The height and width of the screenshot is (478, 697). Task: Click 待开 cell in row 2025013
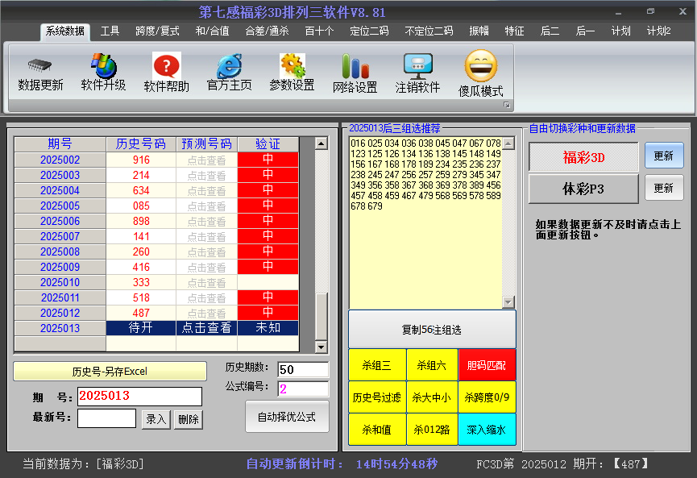coord(141,328)
